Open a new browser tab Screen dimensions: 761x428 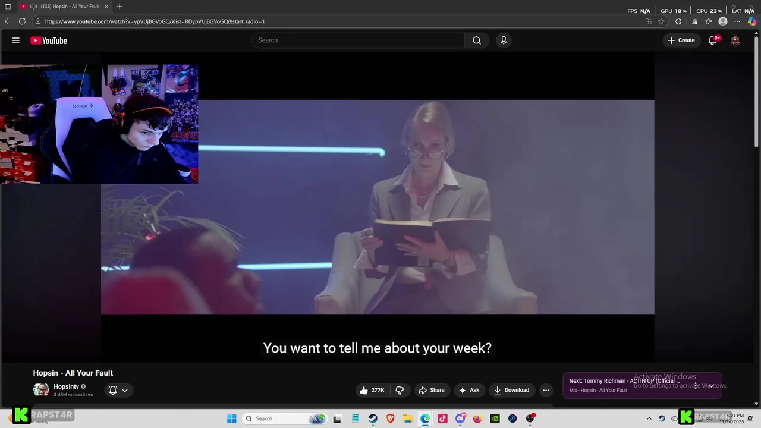pyautogui.click(x=120, y=6)
